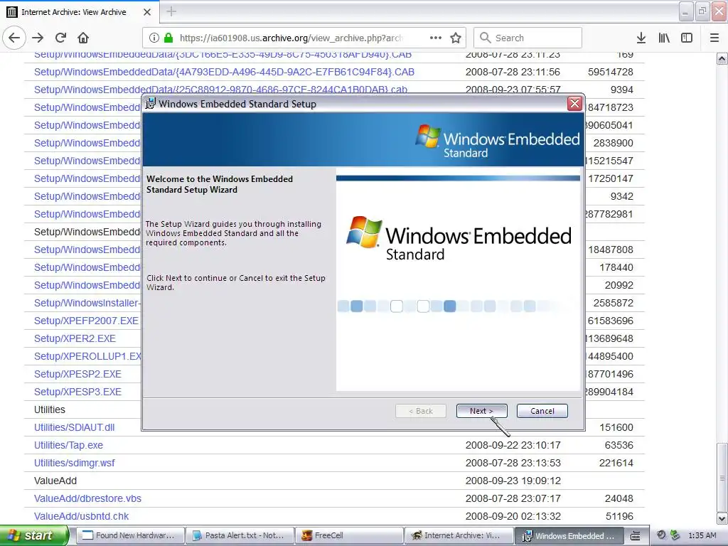728x546 pixels.
Task: Click the Windows Start button
Action: pyautogui.click(x=34, y=535)
